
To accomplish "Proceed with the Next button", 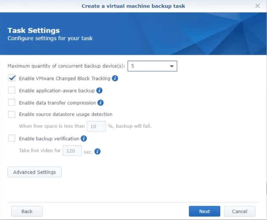I will click(x=204, y=211).
